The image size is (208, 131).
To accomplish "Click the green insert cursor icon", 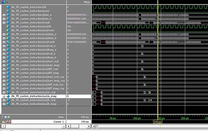I will coord(9,117).
